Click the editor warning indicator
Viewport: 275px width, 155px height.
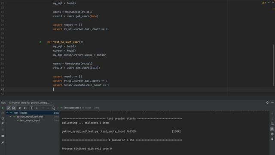(x=264, y=3)
